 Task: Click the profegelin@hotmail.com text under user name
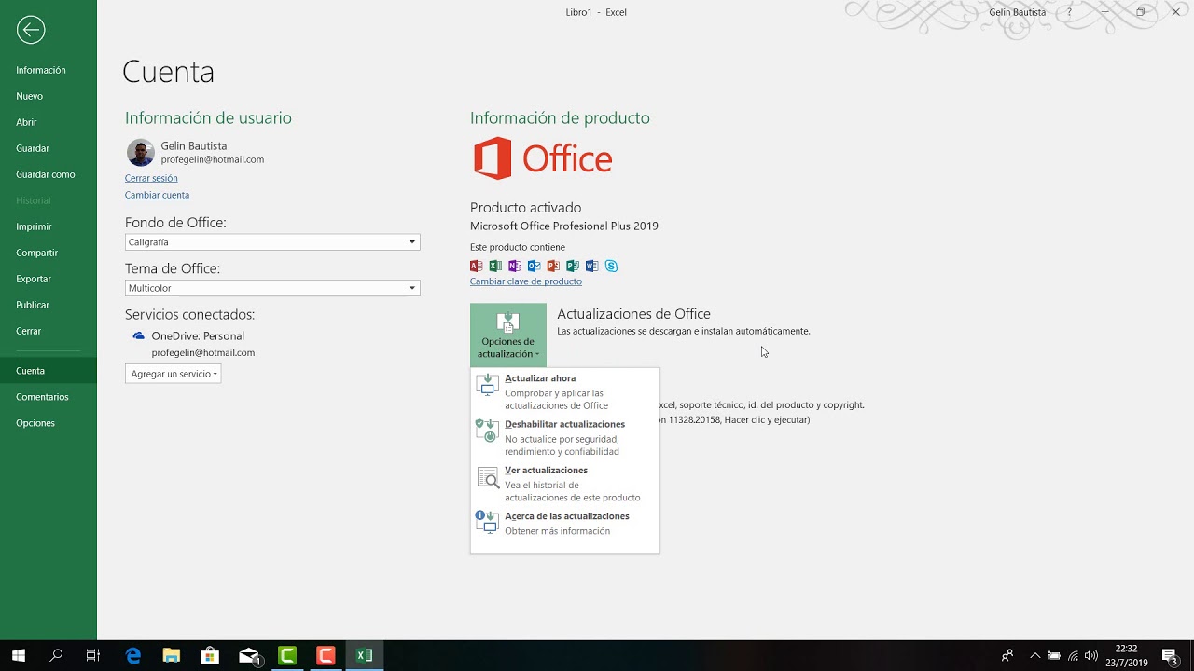click(x=213, y=159)
